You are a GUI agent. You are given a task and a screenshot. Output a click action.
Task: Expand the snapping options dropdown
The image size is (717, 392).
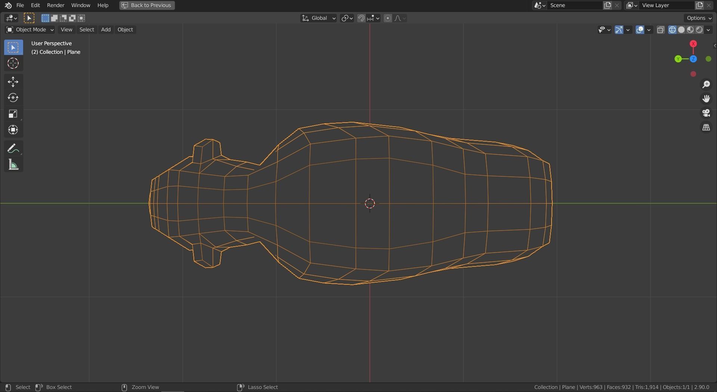click(373, 18)
